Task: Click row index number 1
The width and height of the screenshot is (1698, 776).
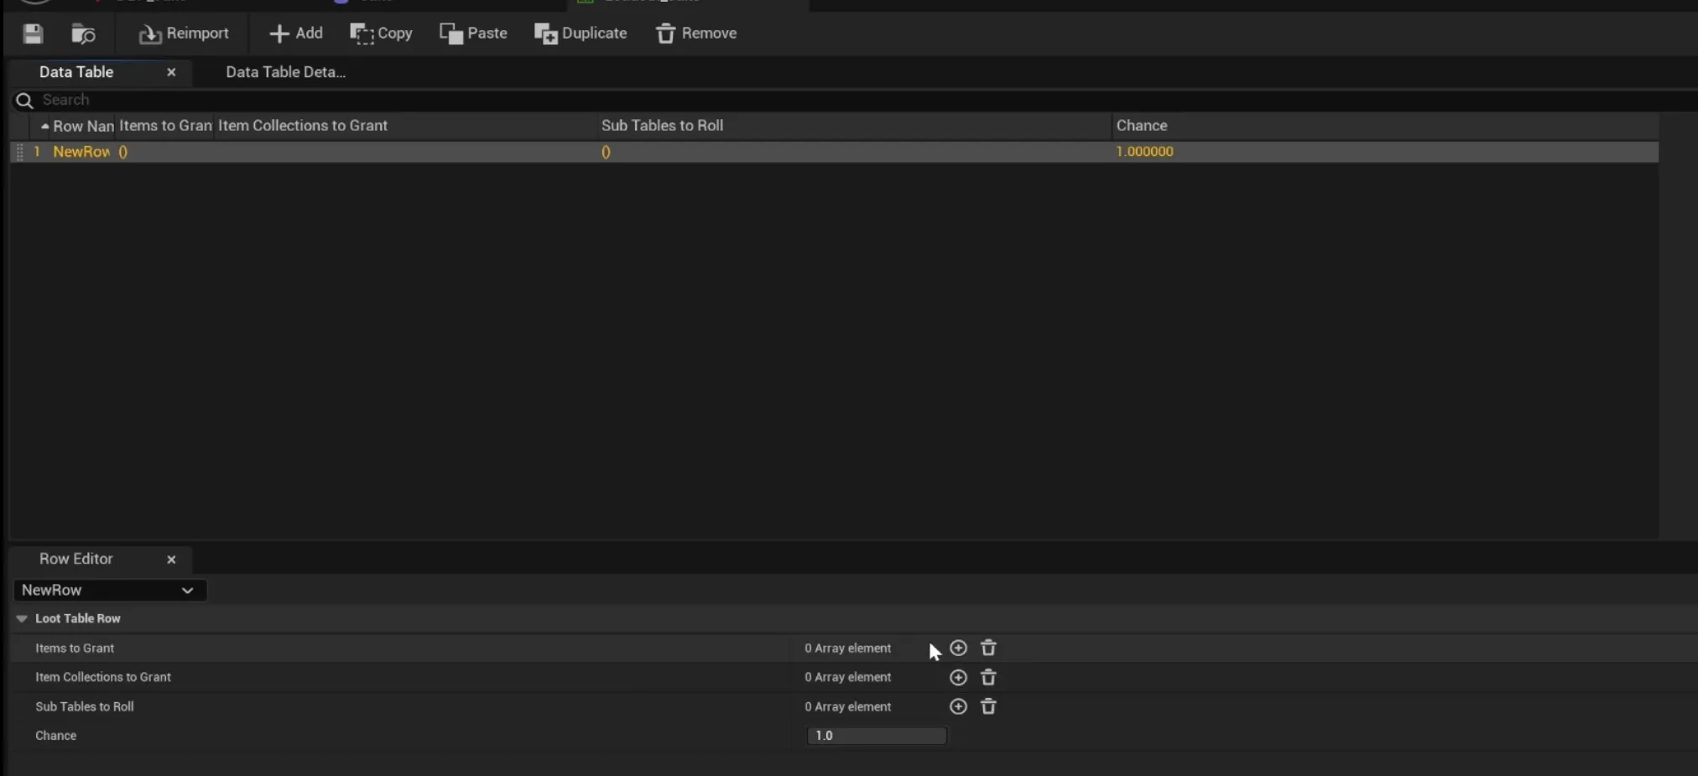Action: (x=37, y=152)
